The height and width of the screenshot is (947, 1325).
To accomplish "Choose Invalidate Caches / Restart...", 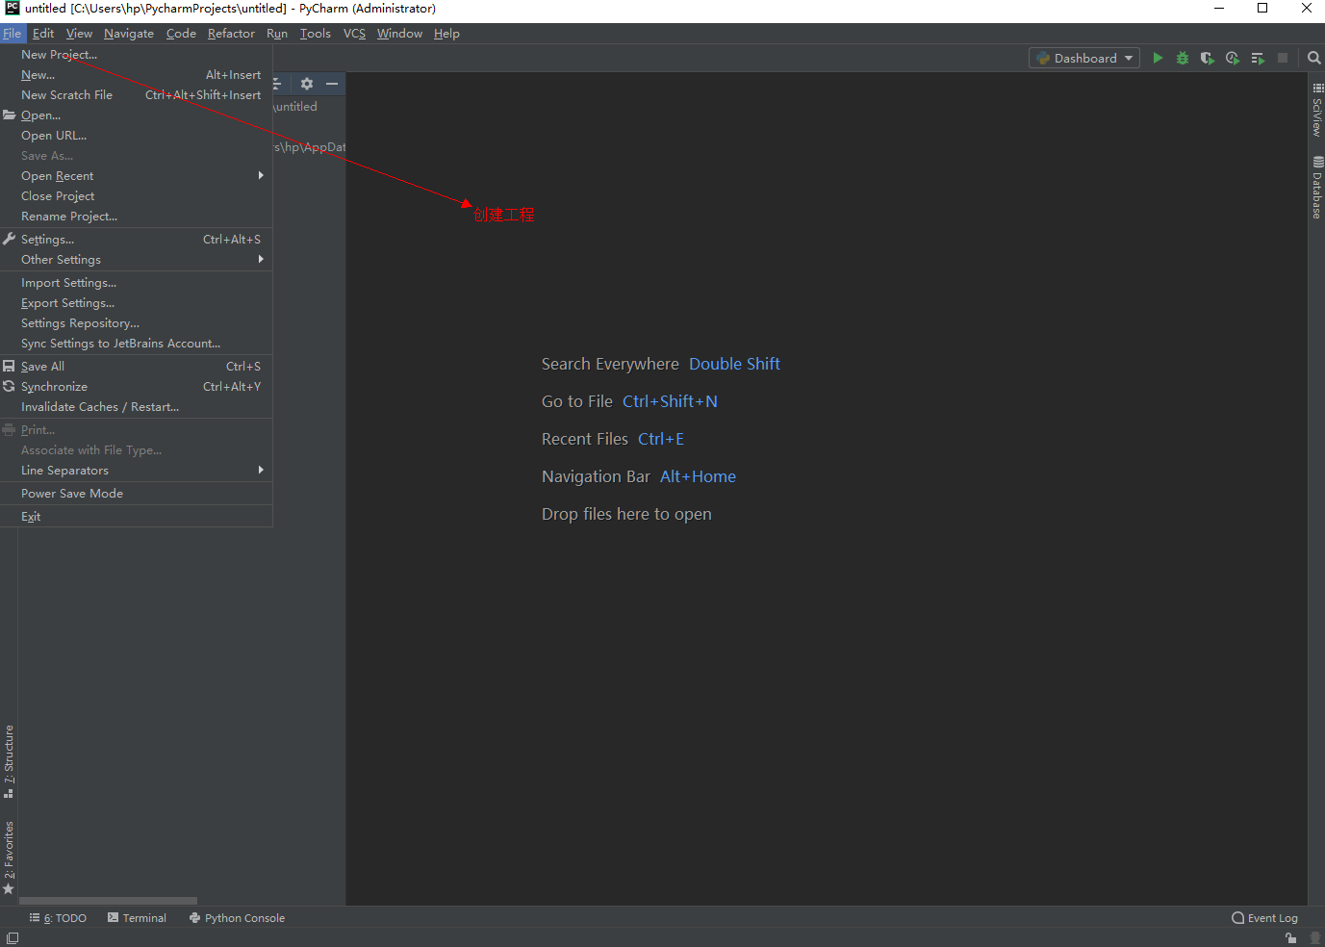I will point(137,407).
